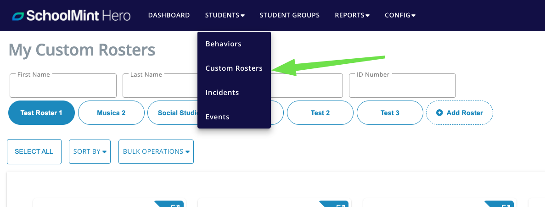Screen dimensions: 545x207
Task: Open the third student card's external link icon
Action: 506,205
